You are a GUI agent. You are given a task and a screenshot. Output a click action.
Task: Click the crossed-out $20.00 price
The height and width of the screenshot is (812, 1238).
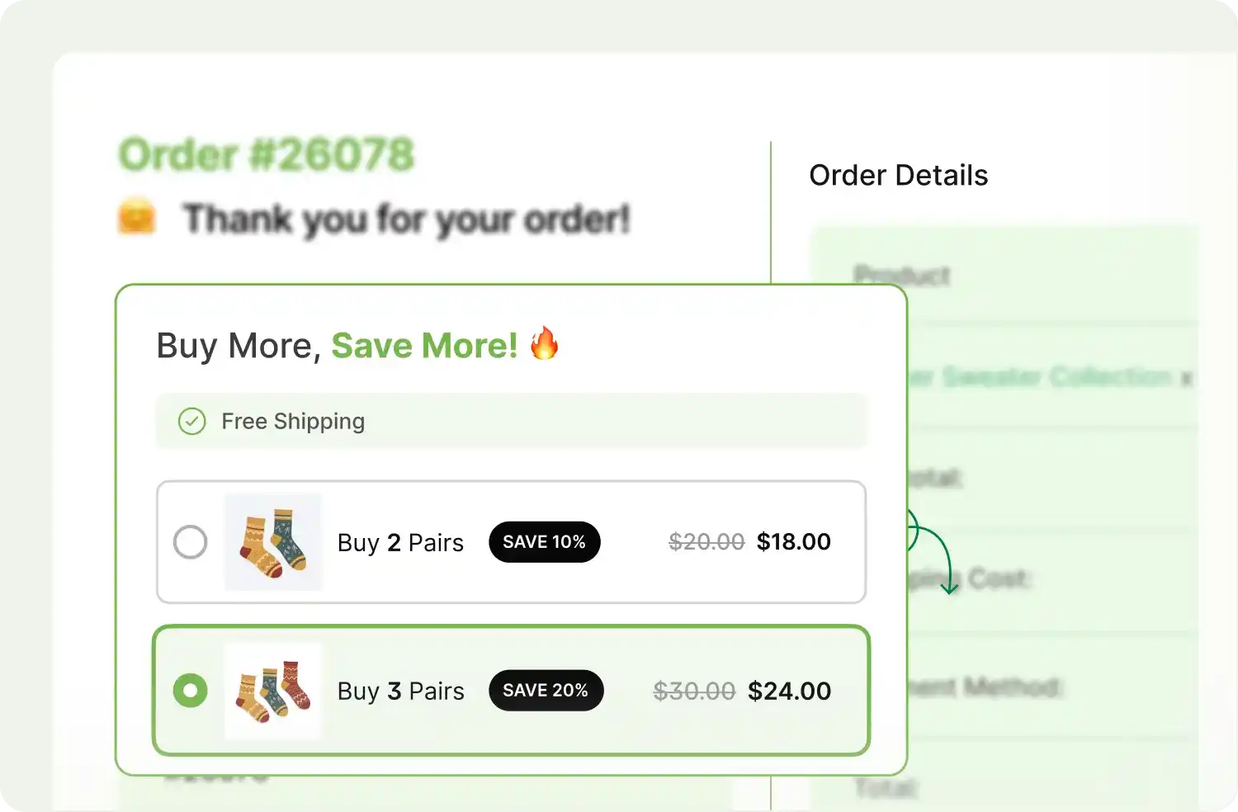click(x=706, y=542)
